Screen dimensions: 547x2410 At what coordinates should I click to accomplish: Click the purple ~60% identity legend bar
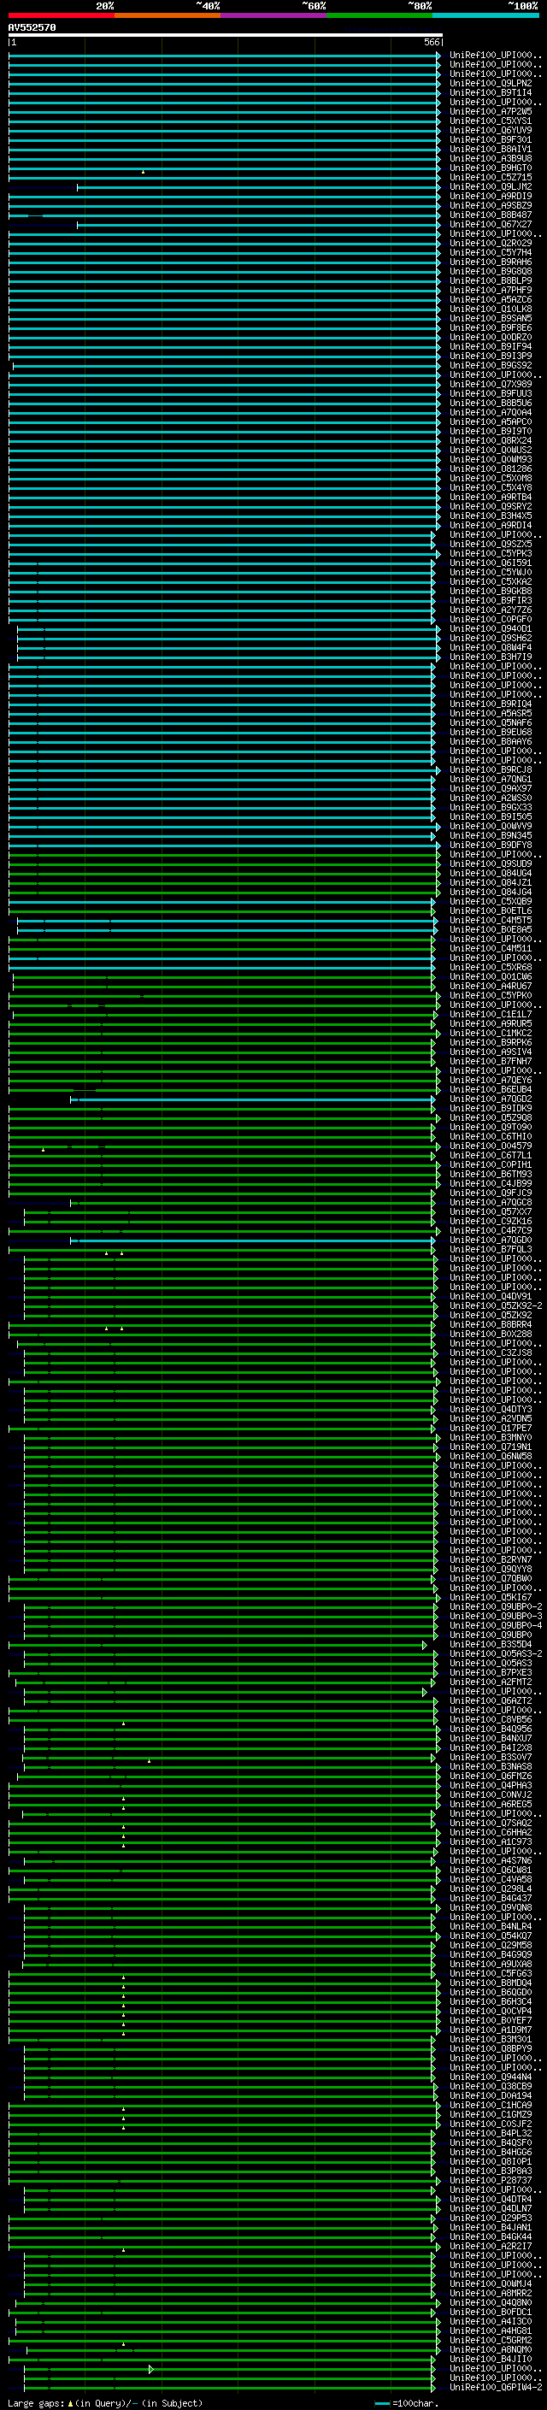pos(274,15)
